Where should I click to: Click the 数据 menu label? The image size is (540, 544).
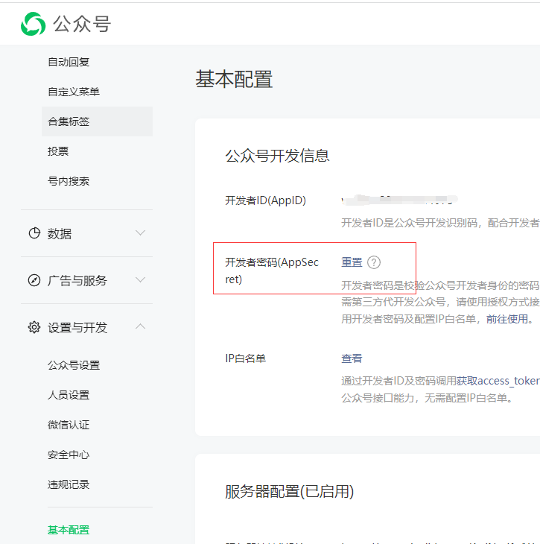60,234
